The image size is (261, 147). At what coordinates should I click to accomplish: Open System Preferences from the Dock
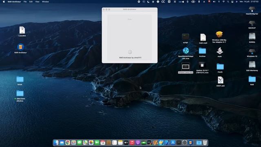click(185, 143)
